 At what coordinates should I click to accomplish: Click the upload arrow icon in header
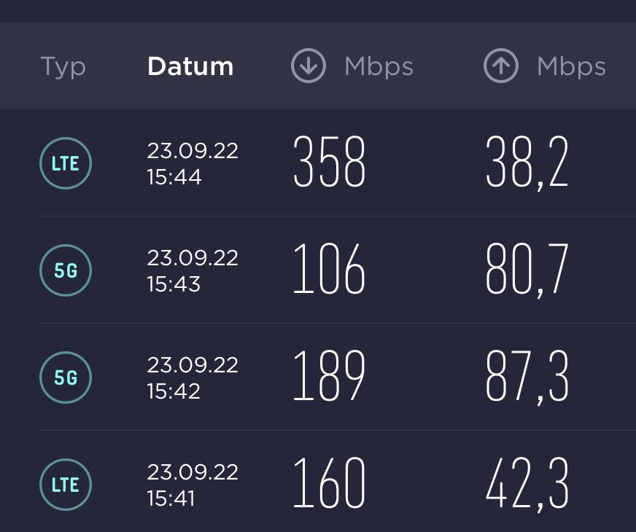point(501,66)
